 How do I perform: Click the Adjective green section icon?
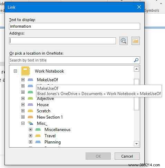pos(30,98)
